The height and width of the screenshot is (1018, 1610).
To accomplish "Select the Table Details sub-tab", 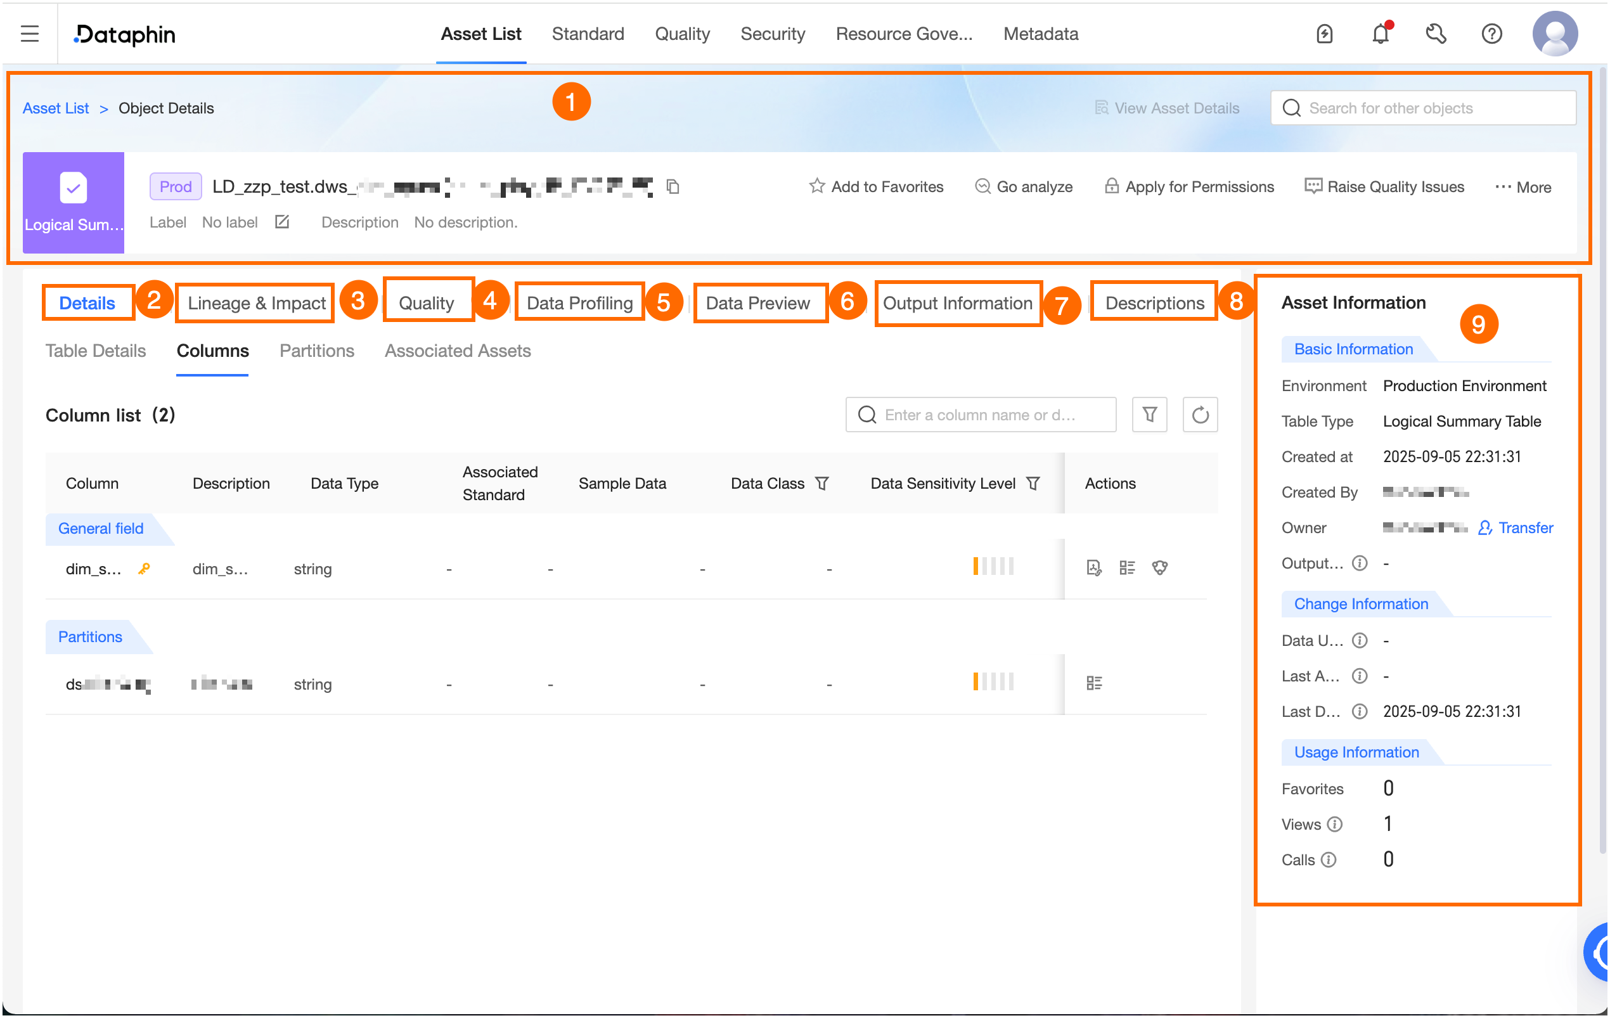I will 96,351.
